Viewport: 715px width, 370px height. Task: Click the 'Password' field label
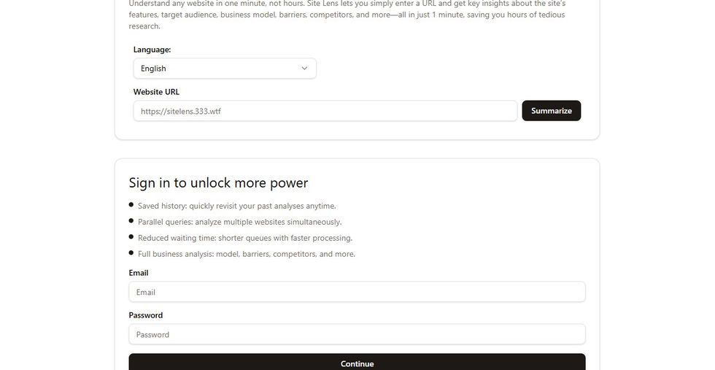146,315
